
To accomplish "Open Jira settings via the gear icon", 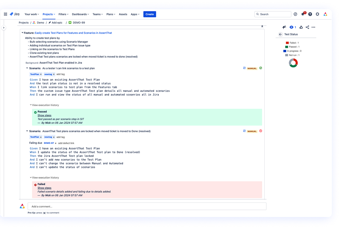I will pyautogui.click(x=317, y=14).
